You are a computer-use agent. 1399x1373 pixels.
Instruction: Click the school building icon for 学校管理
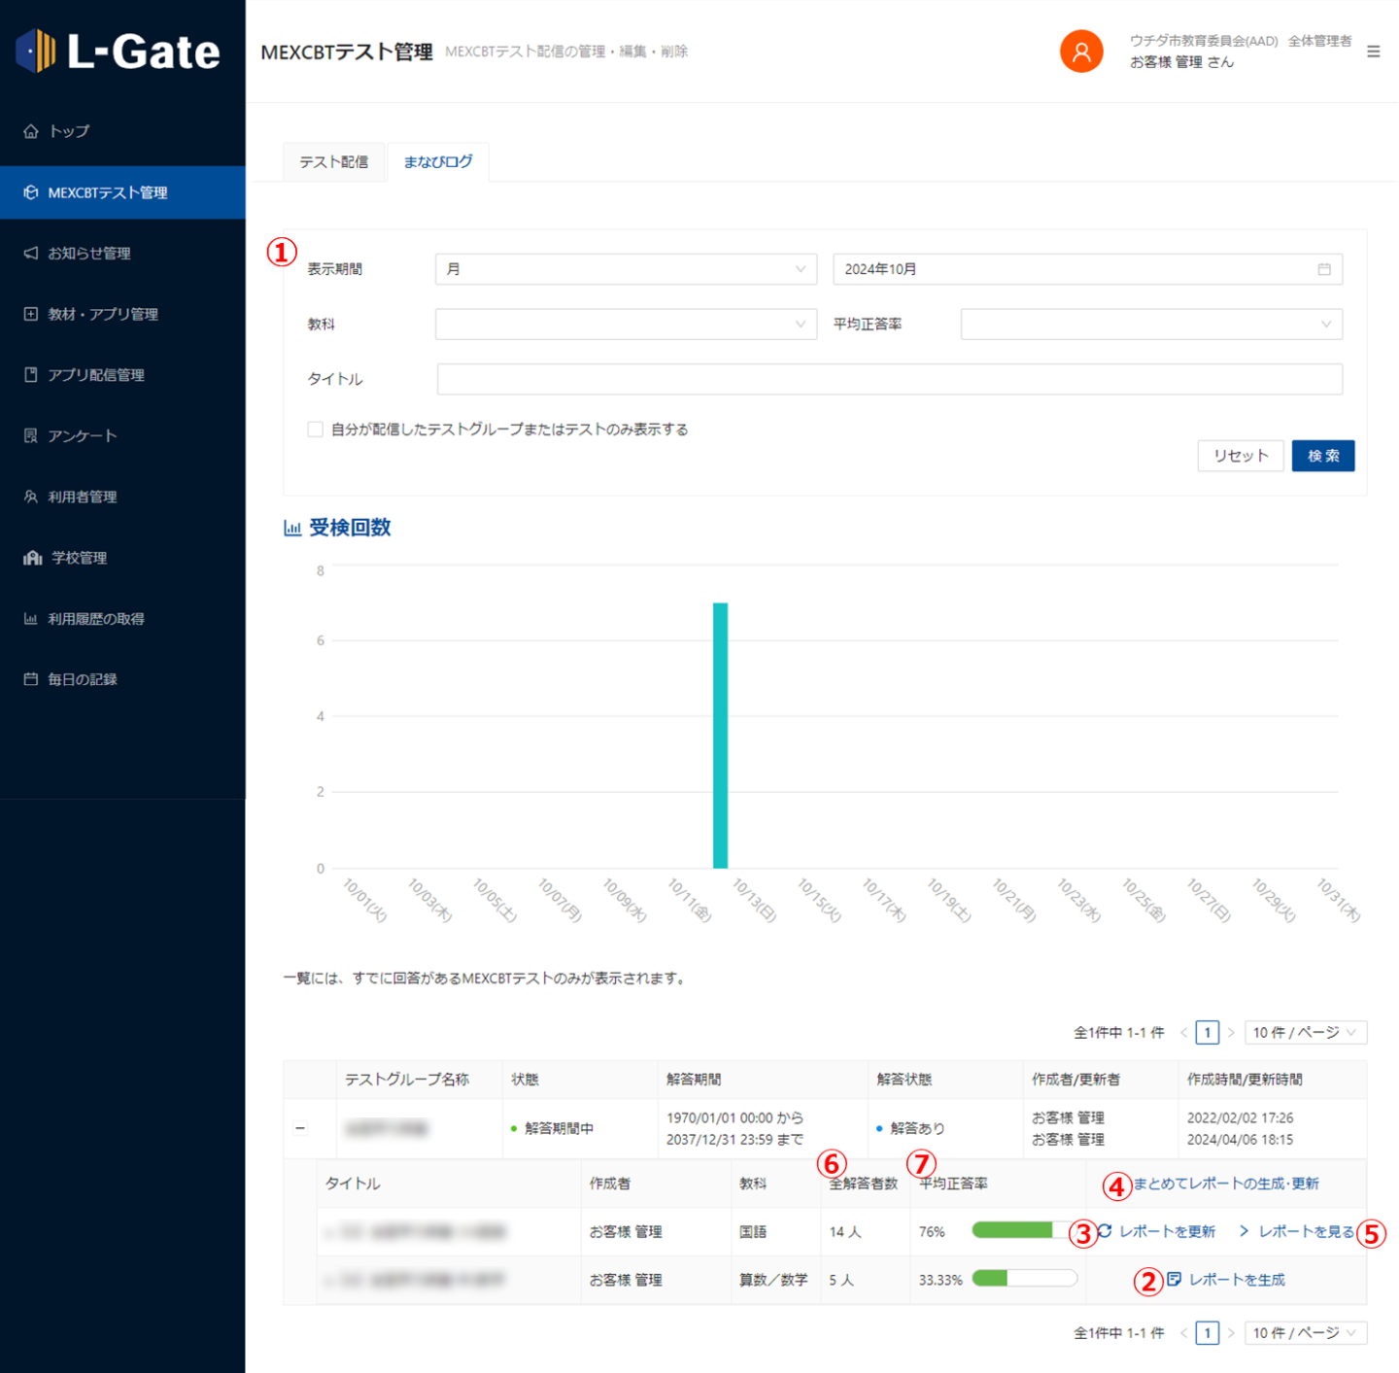click(33, 558)
